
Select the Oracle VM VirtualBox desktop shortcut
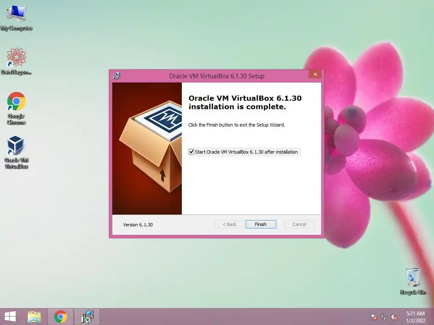coord(17,152)
